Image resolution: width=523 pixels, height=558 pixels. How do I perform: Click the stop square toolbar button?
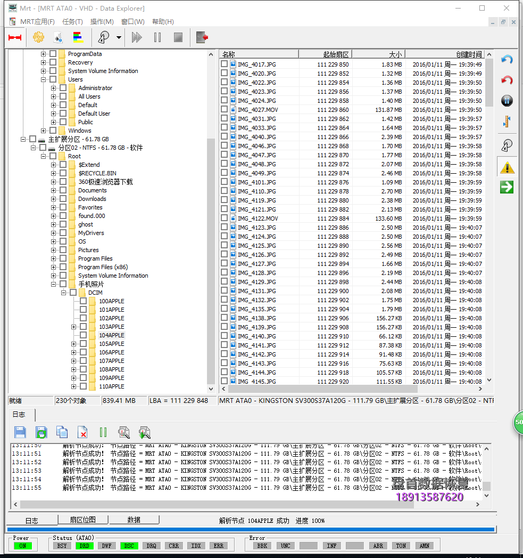pyautogui.click(x=178, y=37)
